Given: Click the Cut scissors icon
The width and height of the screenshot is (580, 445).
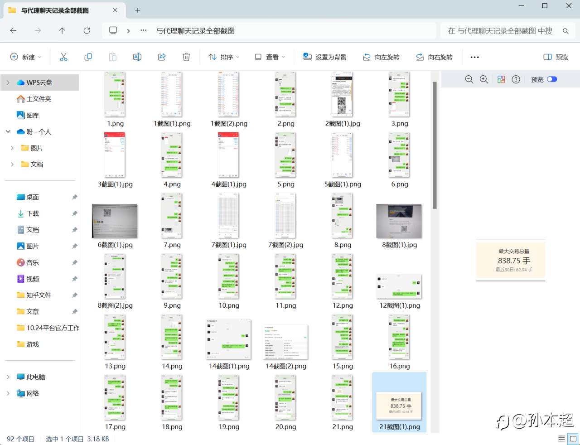Looking at the screenshot, I should [63, 57].
